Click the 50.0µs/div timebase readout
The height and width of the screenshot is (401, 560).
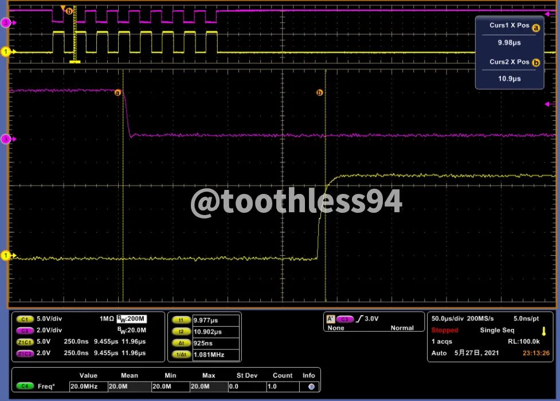click(448, 319)
